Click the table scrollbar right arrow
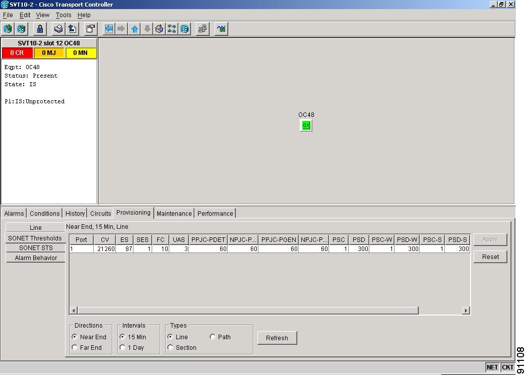This screenshot has height=375, width=527. tap(466, 310)
